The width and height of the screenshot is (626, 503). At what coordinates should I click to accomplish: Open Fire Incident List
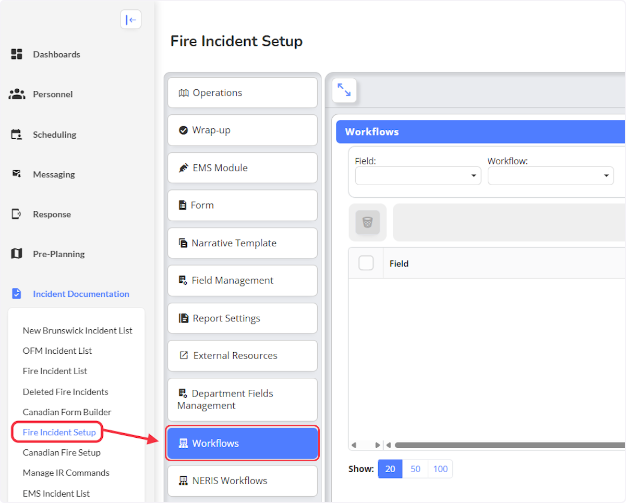55,371
